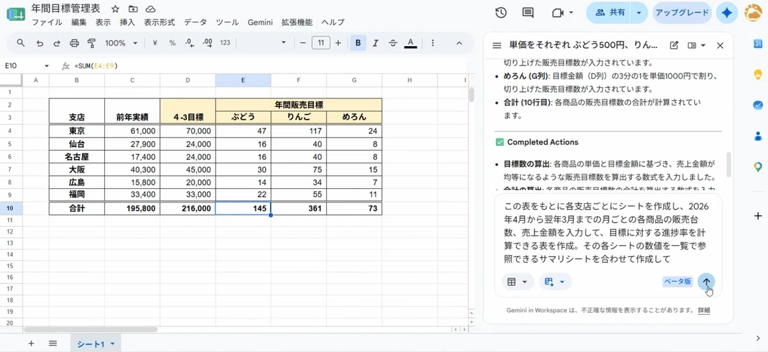The width and height of the screenshot is (768, 352).
Task: Undo the last action
Action: (40, 44)
